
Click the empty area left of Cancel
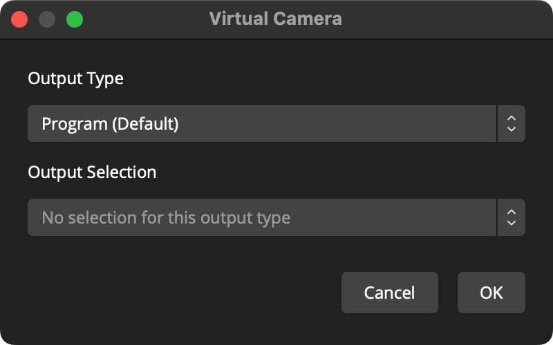183,293
